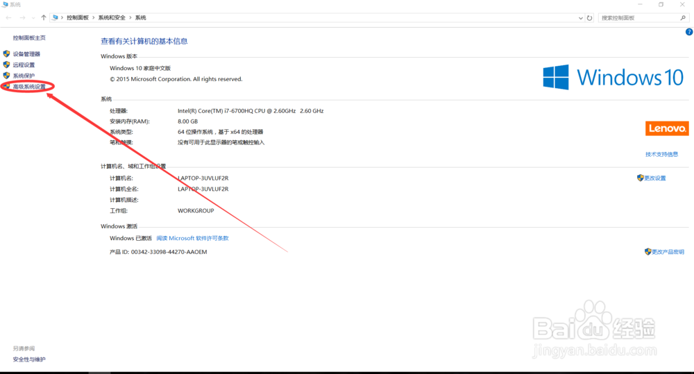This screenshot has height=374, width=694.
Task: Click the WORKGROUP value
Action: [196, 211]
